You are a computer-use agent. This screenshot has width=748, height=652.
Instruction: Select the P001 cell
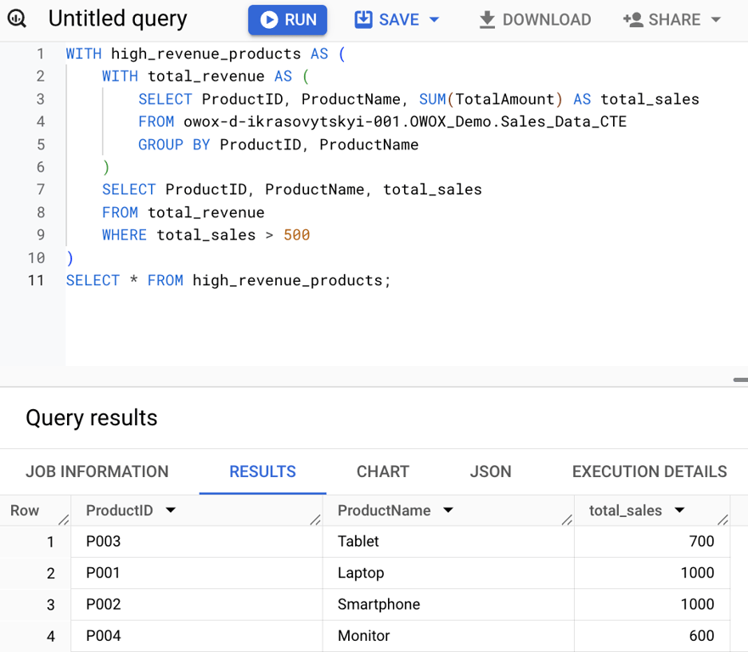point(197,573)
